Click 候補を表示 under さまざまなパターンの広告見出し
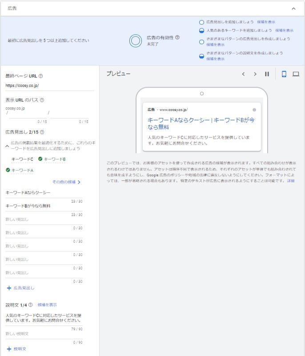 [x=215, y=45]
